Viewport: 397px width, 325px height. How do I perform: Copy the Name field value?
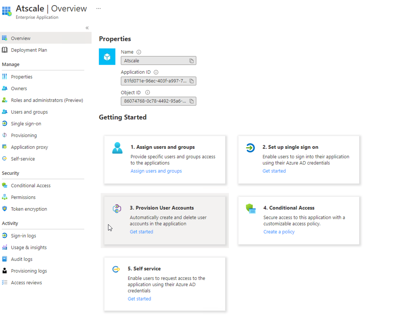click(x=192, y=61)
